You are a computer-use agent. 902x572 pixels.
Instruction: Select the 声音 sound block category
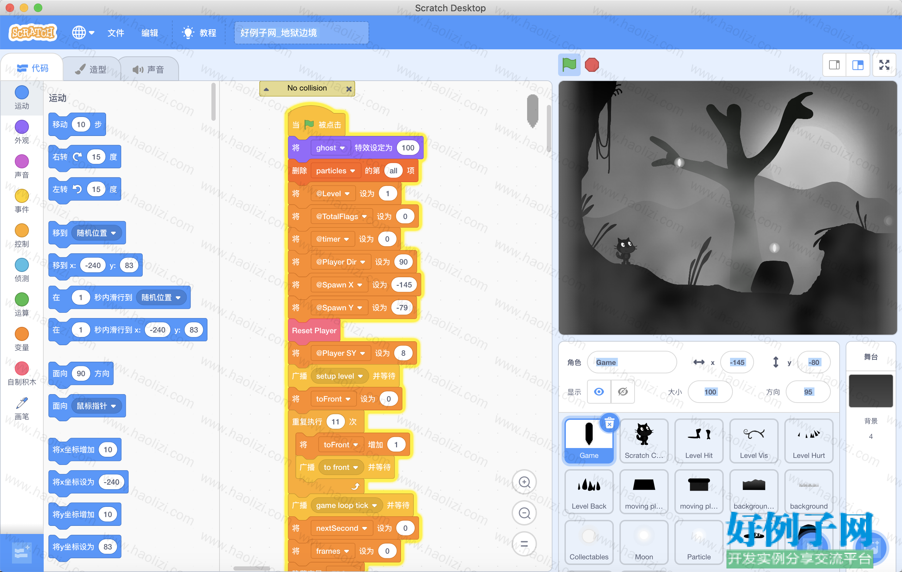(22, 167)
